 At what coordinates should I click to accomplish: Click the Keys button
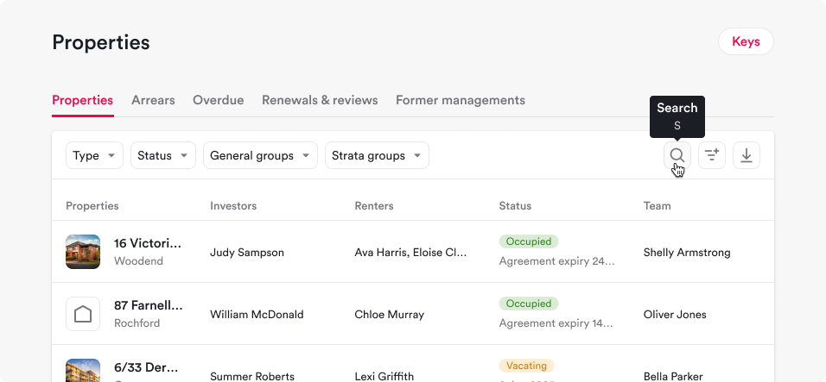pyautogui.click(x=746, y=41)
